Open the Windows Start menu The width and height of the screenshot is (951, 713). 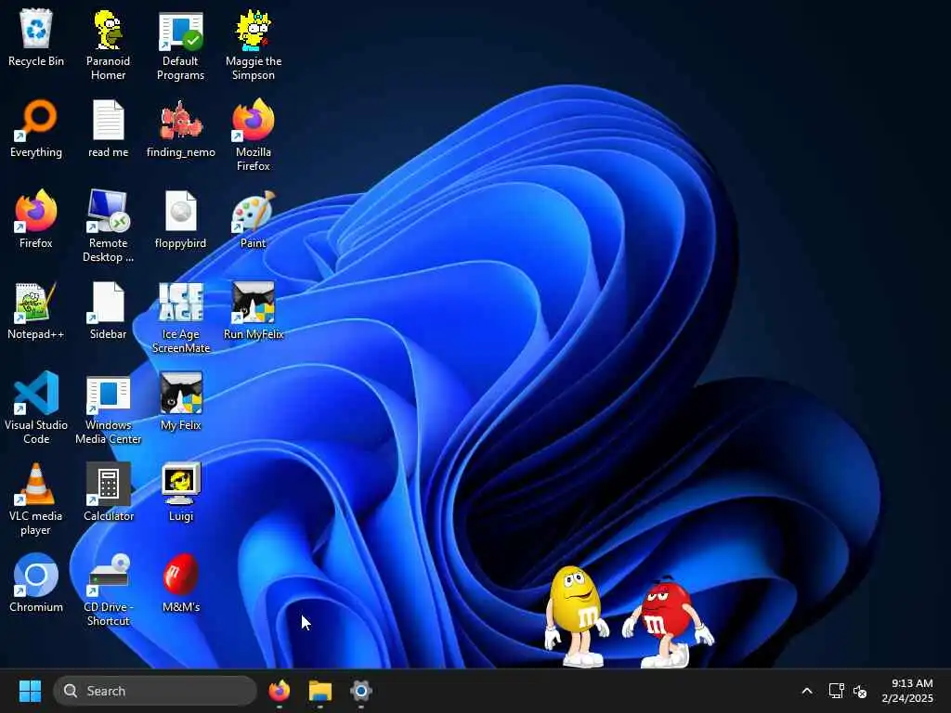[x=30, y=691]
